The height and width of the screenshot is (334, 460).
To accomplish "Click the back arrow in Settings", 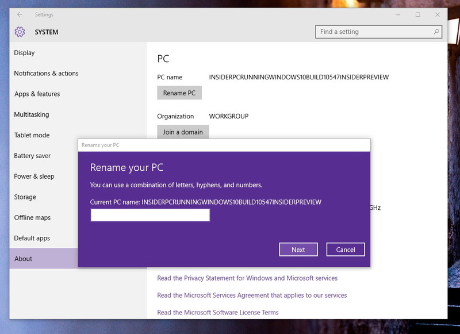I will [x=20, y=14].
